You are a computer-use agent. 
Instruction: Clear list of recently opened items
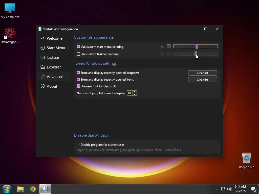203,80
